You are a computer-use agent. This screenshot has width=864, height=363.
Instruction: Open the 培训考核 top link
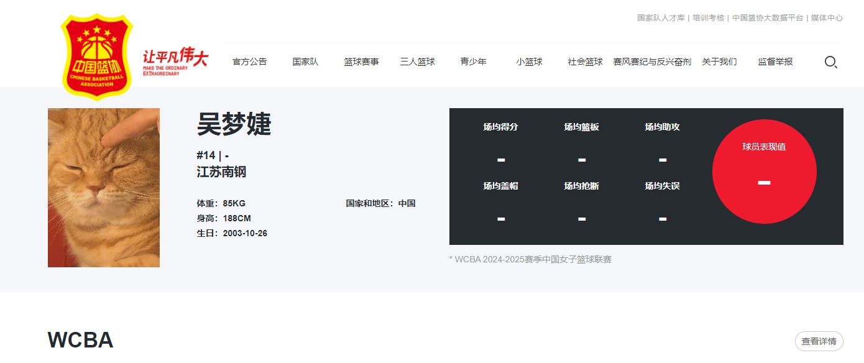[x=709, y=18]
